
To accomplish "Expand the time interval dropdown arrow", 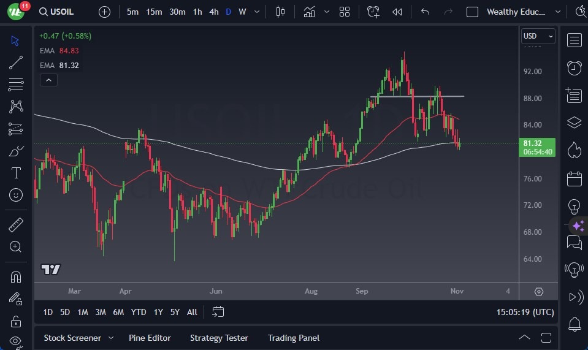I will point(256,12).
